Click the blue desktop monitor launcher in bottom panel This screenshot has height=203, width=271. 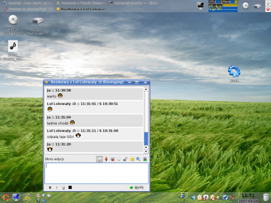pos(16,197)
